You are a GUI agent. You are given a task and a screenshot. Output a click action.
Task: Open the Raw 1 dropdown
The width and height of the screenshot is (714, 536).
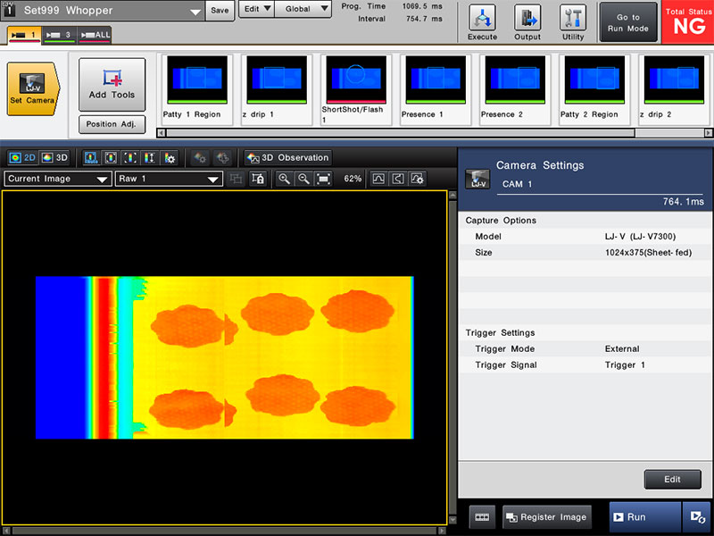tap(169, 179)
